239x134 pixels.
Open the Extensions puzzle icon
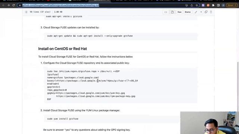(x=213, y=5)
